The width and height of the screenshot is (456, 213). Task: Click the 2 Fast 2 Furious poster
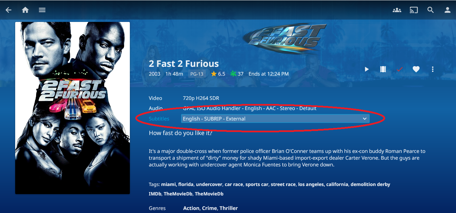[x=73, y=108]
